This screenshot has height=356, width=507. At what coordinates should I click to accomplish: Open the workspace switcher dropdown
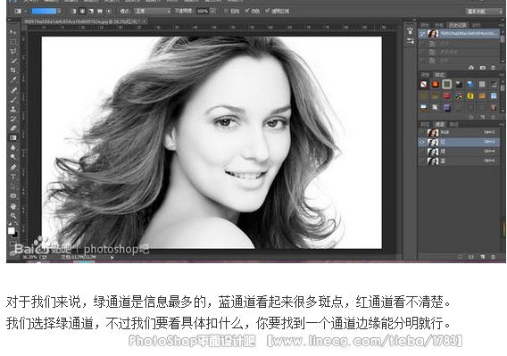pyautogui.click(x=484, y=12)
